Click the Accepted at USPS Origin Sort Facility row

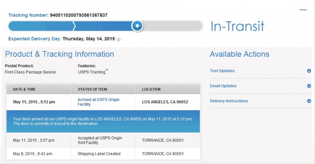click(103, 140)
